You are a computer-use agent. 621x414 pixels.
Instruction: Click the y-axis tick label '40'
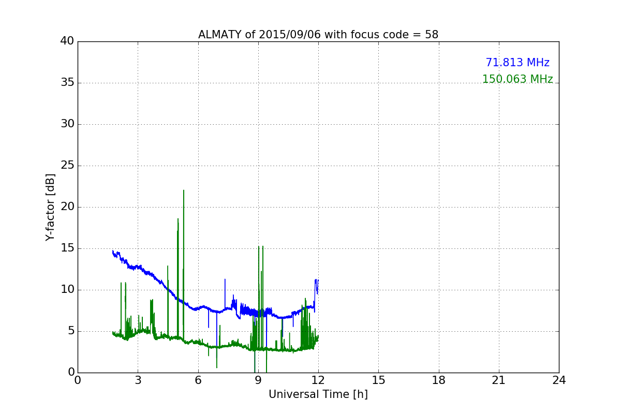[x=67, y=41]
